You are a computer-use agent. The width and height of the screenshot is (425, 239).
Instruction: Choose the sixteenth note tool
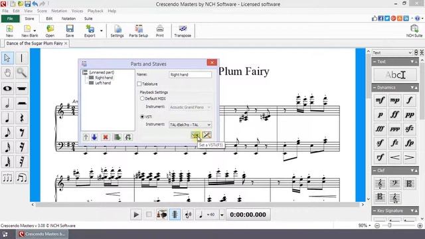click(x=7, y=147)
